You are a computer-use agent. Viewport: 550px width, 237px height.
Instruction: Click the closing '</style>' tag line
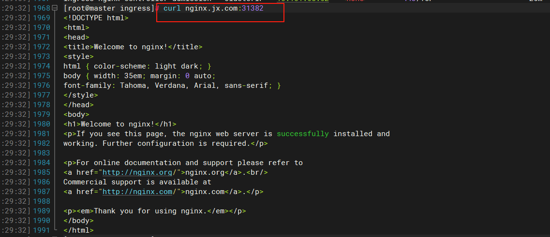pos(81,95)
